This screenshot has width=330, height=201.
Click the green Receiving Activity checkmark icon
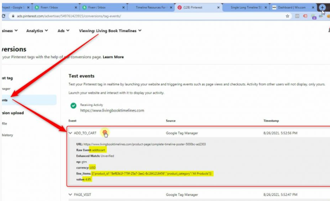[x=73, y=106]
